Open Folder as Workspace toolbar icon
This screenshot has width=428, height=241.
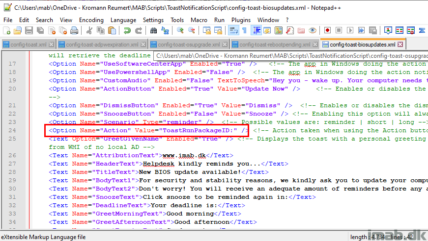click(x=301, y=30)
